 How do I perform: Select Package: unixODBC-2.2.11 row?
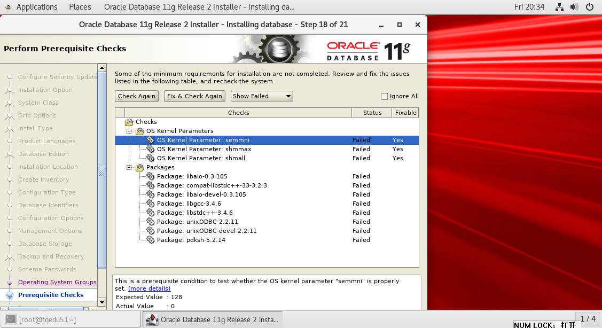tap(267, 222)
